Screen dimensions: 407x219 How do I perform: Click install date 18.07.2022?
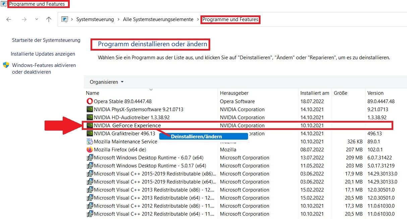312,101
